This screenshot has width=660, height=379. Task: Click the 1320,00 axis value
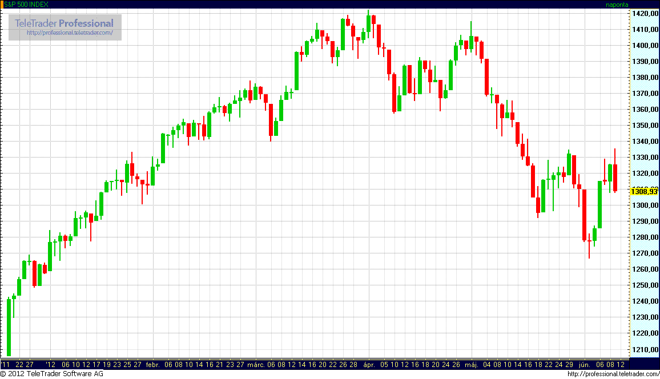click(645, 174)
